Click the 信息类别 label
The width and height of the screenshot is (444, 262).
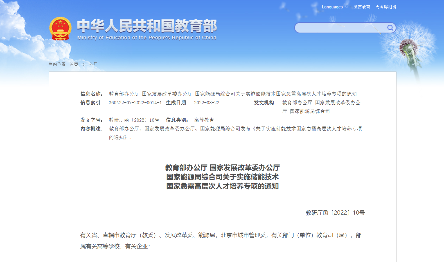(x=177, y=120)
